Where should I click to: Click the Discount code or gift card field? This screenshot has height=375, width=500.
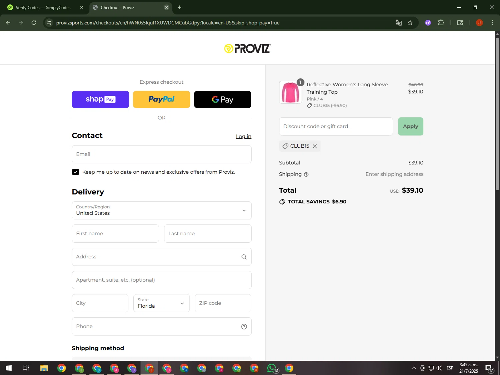click(336, 126)
